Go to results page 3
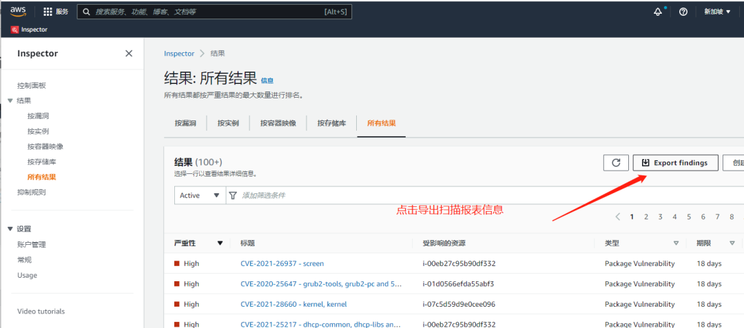The height and width of the screenshot is (328, 744). coord(660,217)
